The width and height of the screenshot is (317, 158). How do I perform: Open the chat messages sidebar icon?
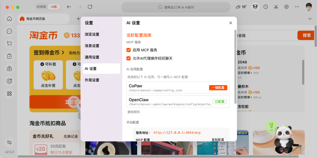pyautogui.click(x=9, y=31)
